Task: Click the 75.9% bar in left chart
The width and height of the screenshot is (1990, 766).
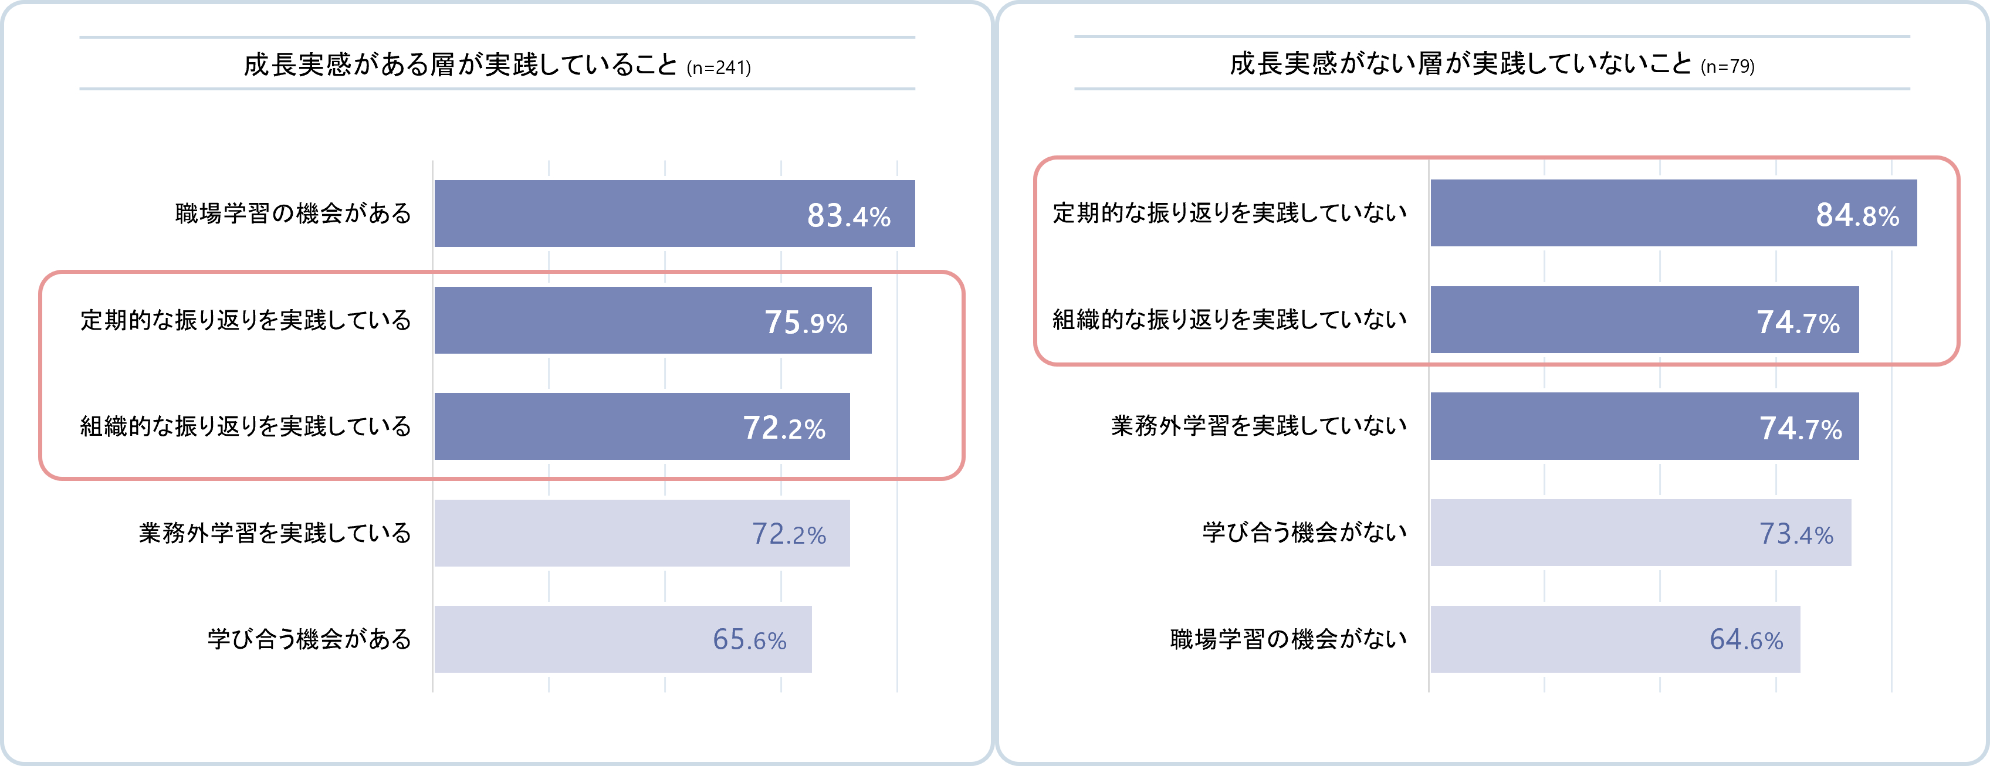Action: 652,320
